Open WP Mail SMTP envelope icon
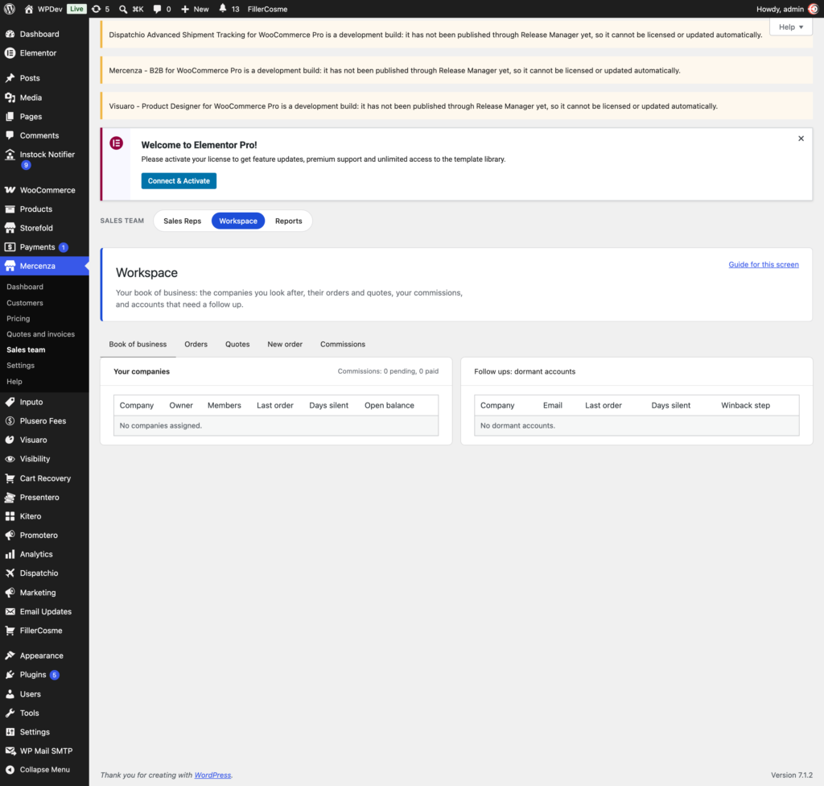 coord(10,751)
